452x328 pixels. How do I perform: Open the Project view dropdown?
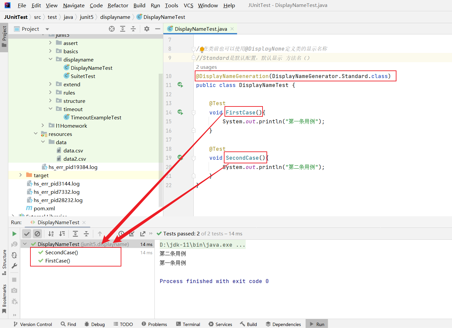coord(47,29)
